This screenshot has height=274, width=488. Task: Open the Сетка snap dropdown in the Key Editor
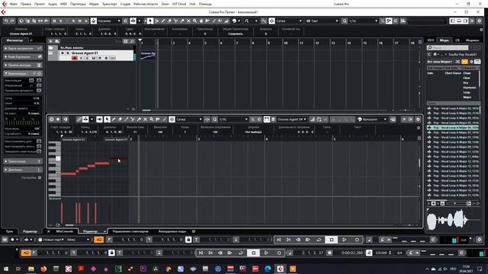point(189,119)
